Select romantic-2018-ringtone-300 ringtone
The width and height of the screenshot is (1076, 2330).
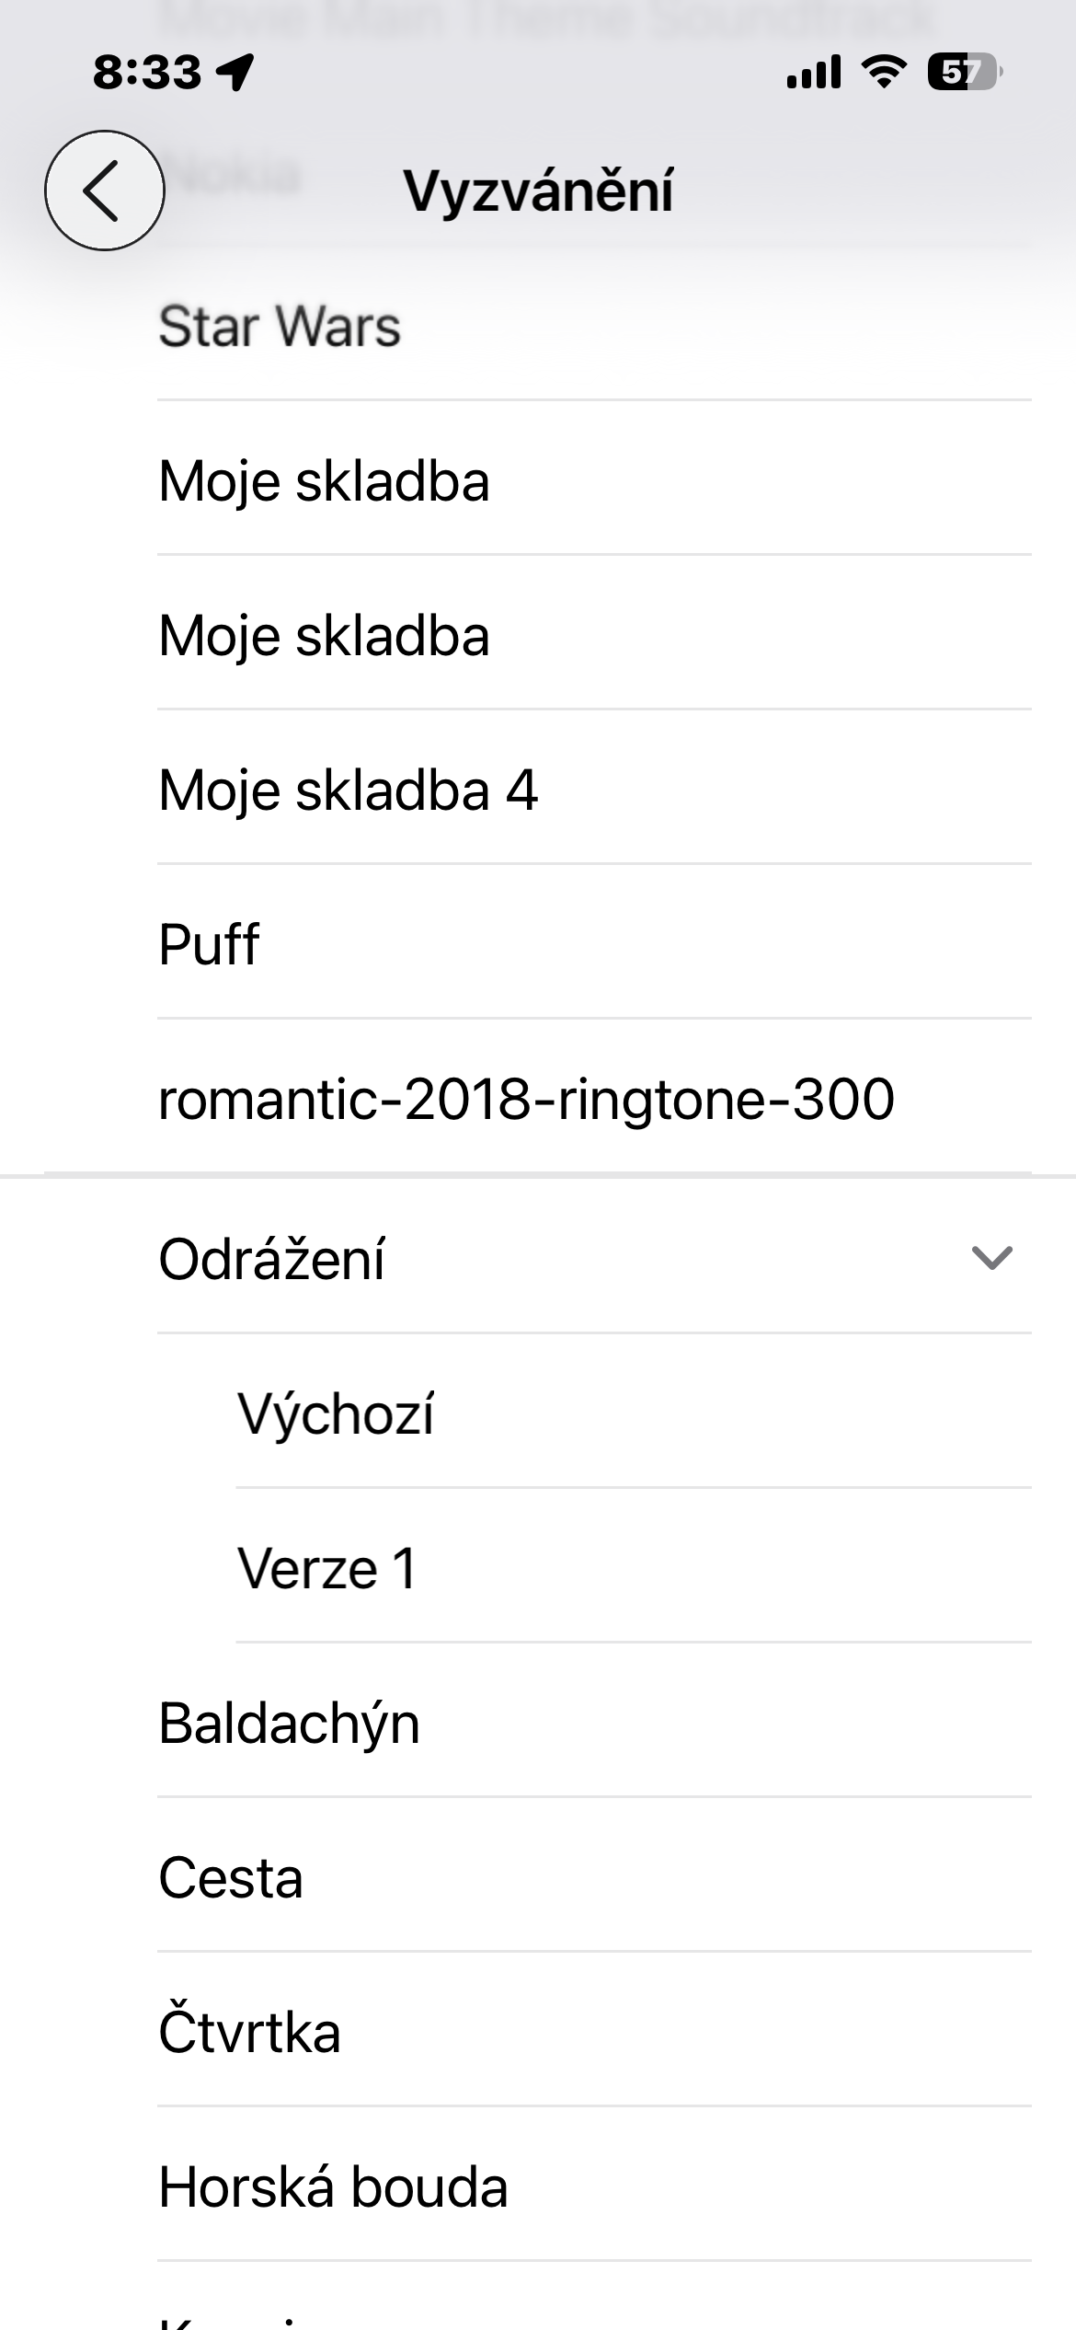tap(526, 1099)
